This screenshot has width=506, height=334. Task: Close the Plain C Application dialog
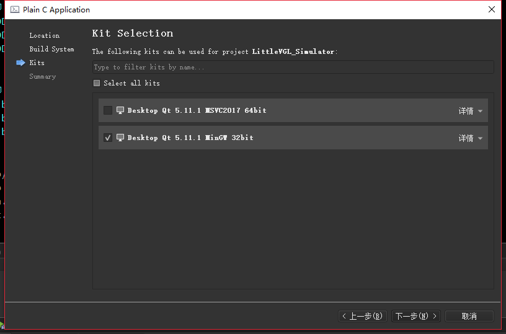tap(492, 10)
